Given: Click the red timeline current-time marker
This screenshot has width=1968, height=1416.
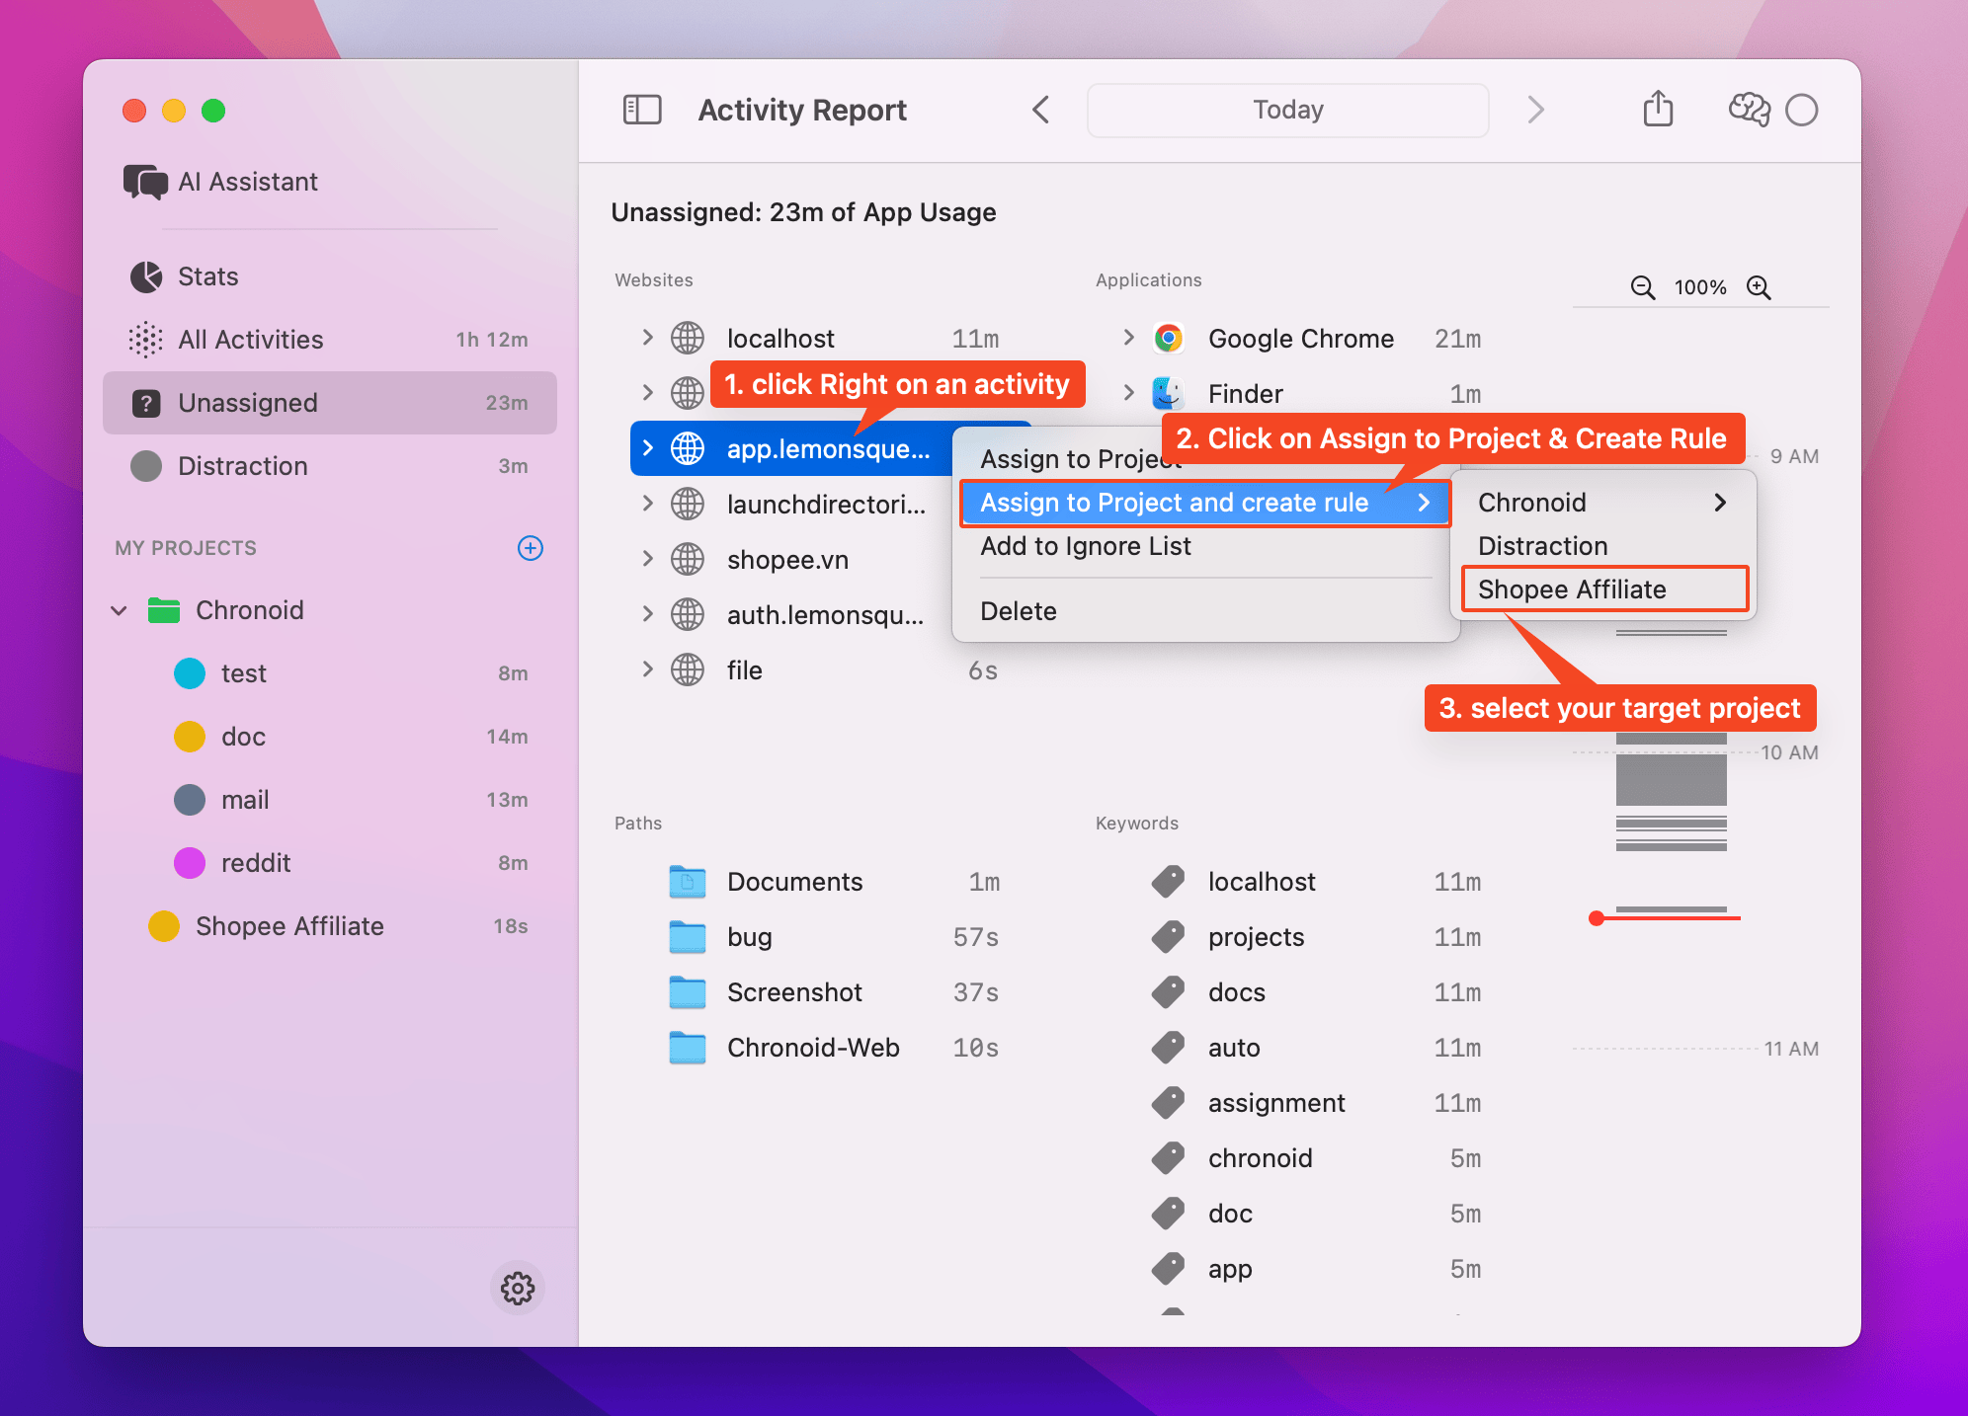Looking at the screenshot, I should click(1596, 918).
